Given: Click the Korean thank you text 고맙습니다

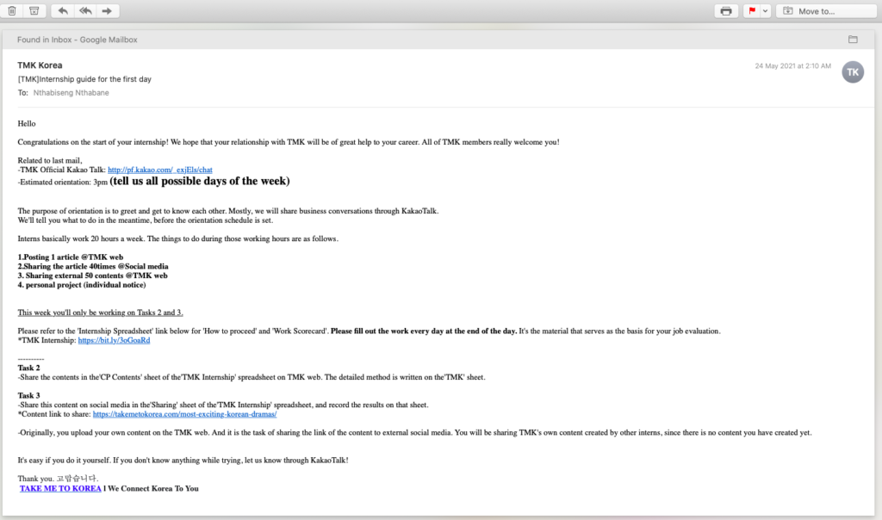Looking at the screenshot, I should point(77,479).
